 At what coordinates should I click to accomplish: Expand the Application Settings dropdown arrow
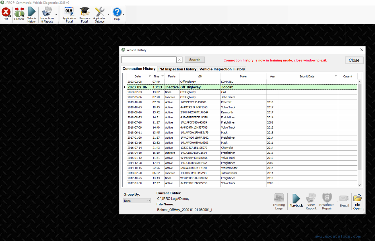[x=108, y=15]
